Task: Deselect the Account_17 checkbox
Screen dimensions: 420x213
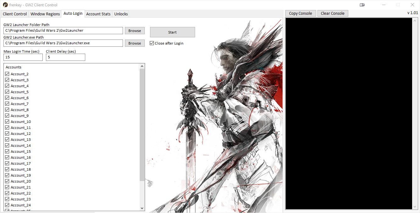Action: (x=7, y=163)
